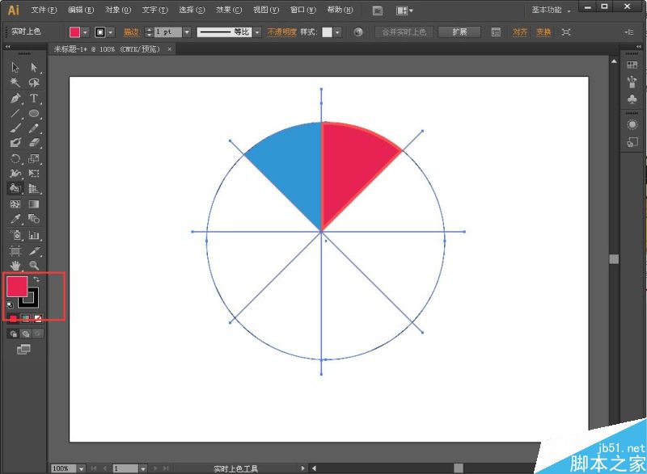Select the Gradient tool
This screenshot has width=647, height=474.
click(x=34, y=204)
